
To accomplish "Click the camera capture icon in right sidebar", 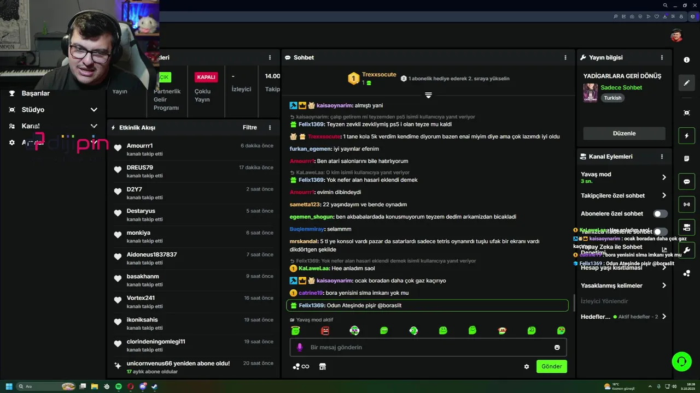I will coord(687,113).
